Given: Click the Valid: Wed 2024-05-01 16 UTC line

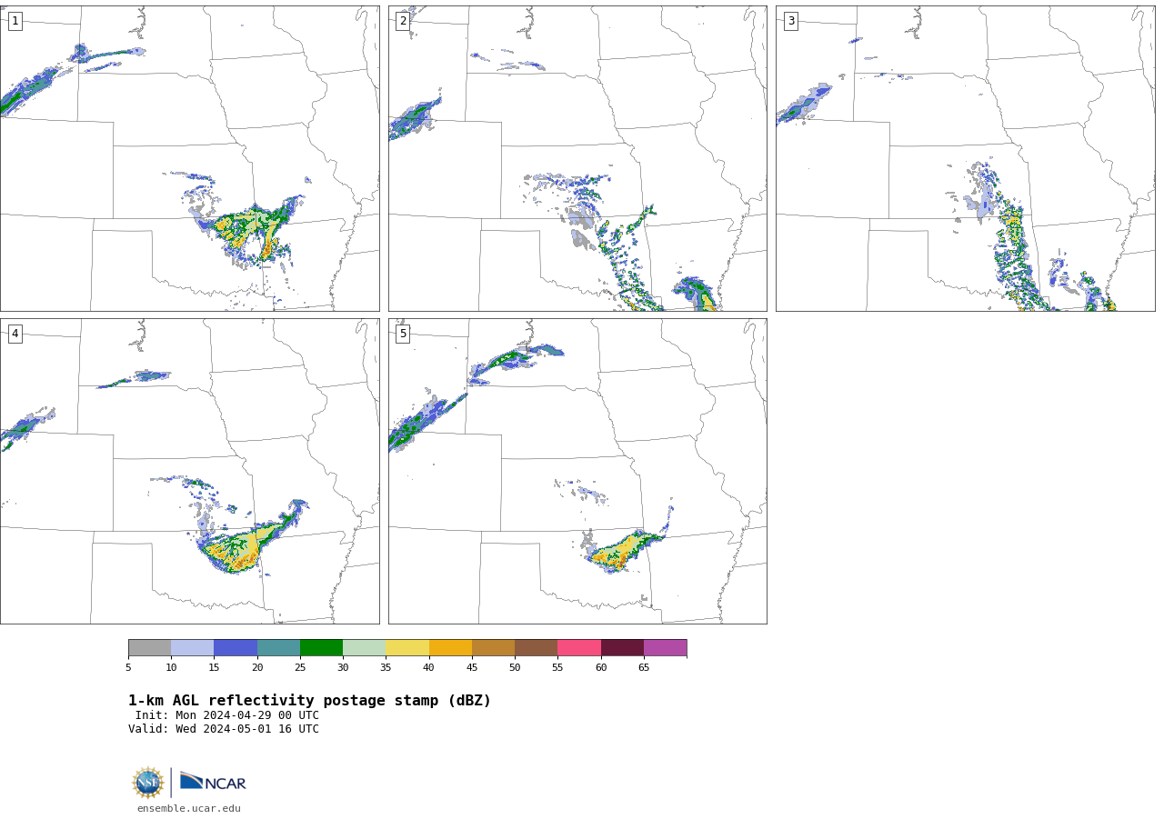Looking at the screenshot, I should [224, 729].
